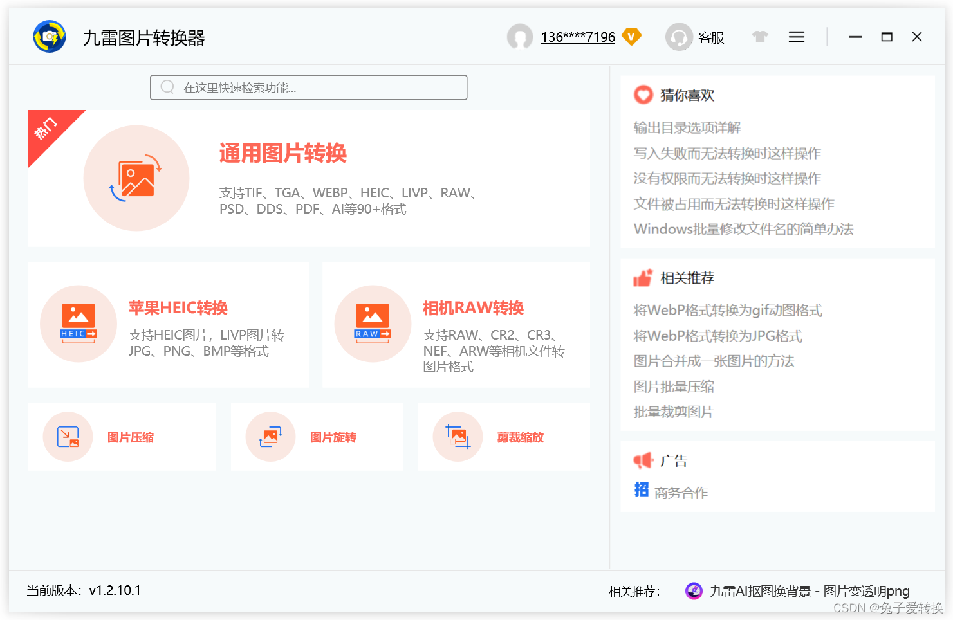Screen dimensions: 953x620
Task: Click the VIP badge next to account
Action: pos(631,37)
